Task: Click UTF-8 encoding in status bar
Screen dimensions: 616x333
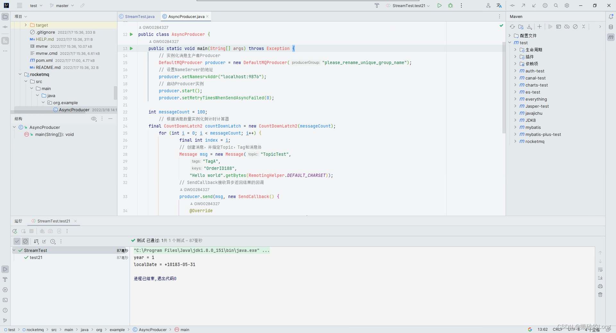Action: 574,329
